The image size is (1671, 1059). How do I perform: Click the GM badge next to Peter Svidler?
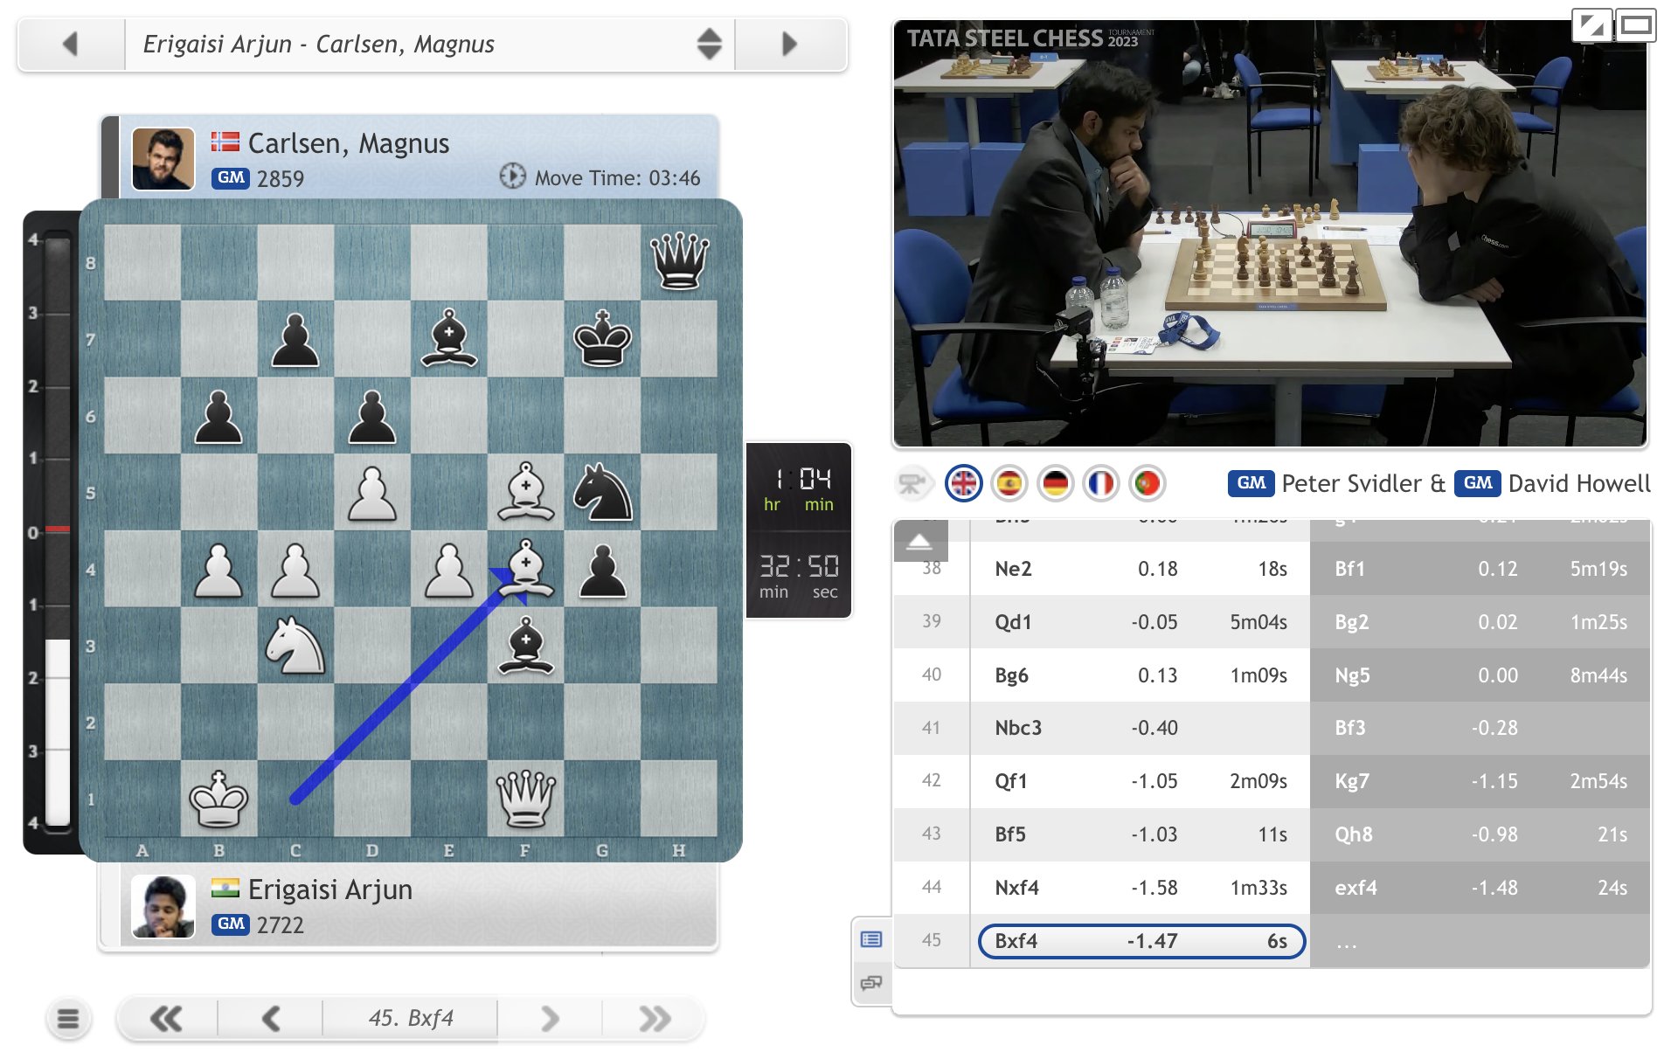(x=1252, y=482)
